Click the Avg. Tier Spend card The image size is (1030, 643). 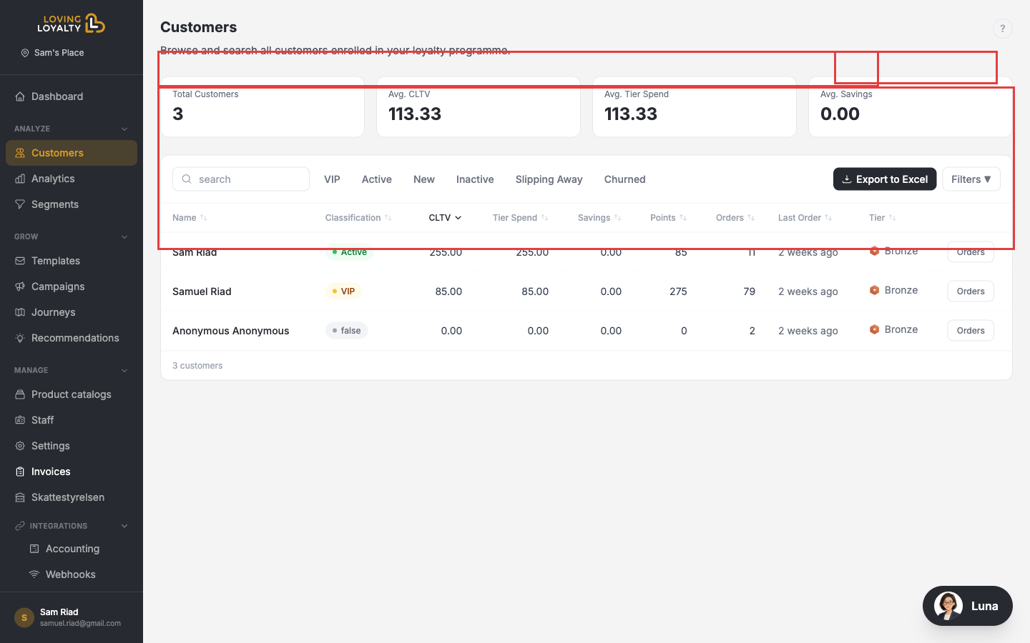tap(695, 107)
